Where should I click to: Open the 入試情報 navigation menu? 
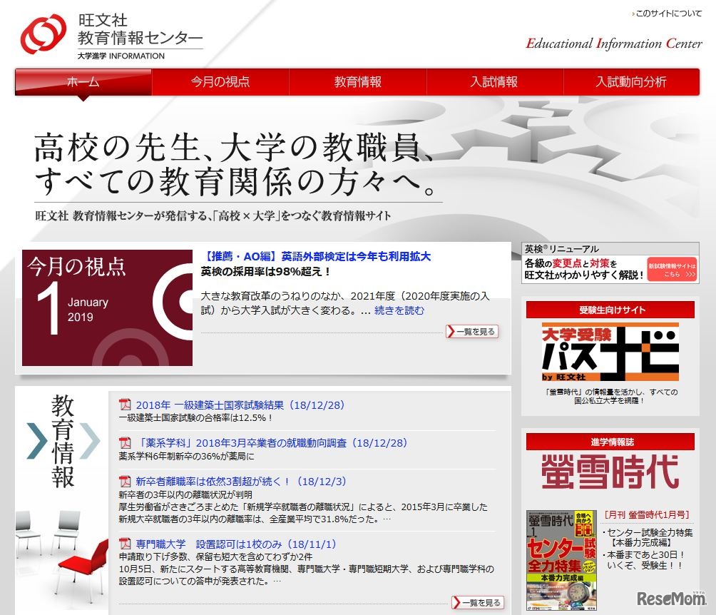pos(495,82)
